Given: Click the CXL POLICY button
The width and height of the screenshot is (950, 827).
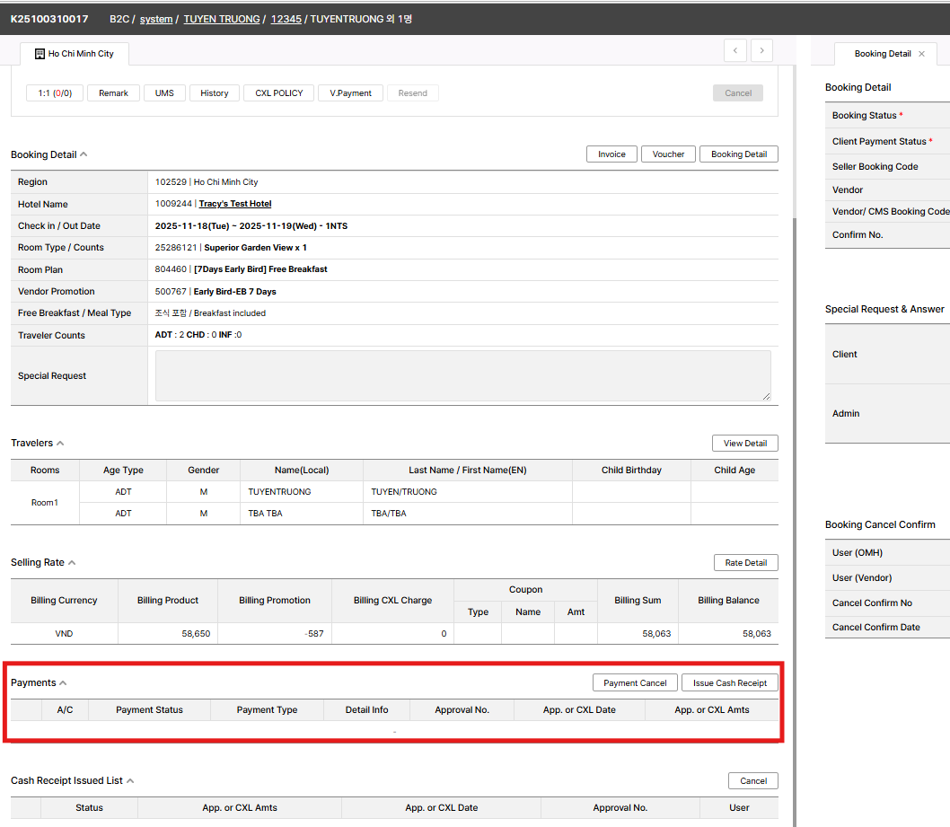Looking at the screenshot, I should point(279,93).
